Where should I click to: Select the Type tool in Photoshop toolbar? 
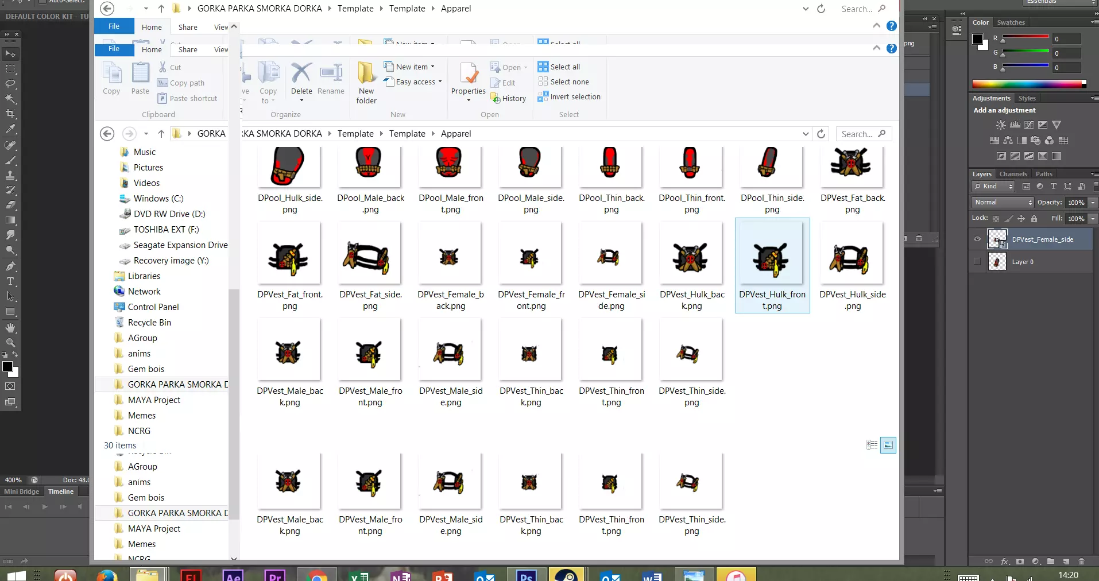coord(10,282)
